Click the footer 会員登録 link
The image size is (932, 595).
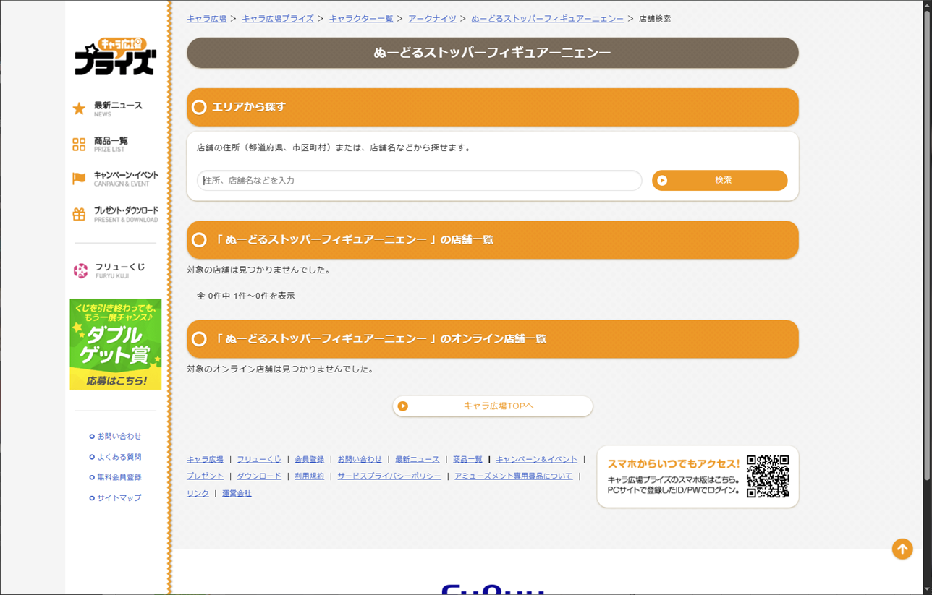pyautogui.click(x=309, y=459)
